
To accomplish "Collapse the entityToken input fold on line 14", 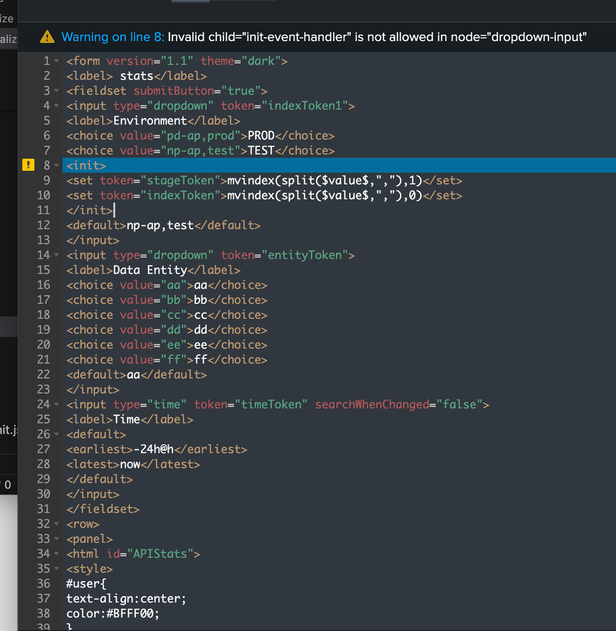I will point(56,255).
